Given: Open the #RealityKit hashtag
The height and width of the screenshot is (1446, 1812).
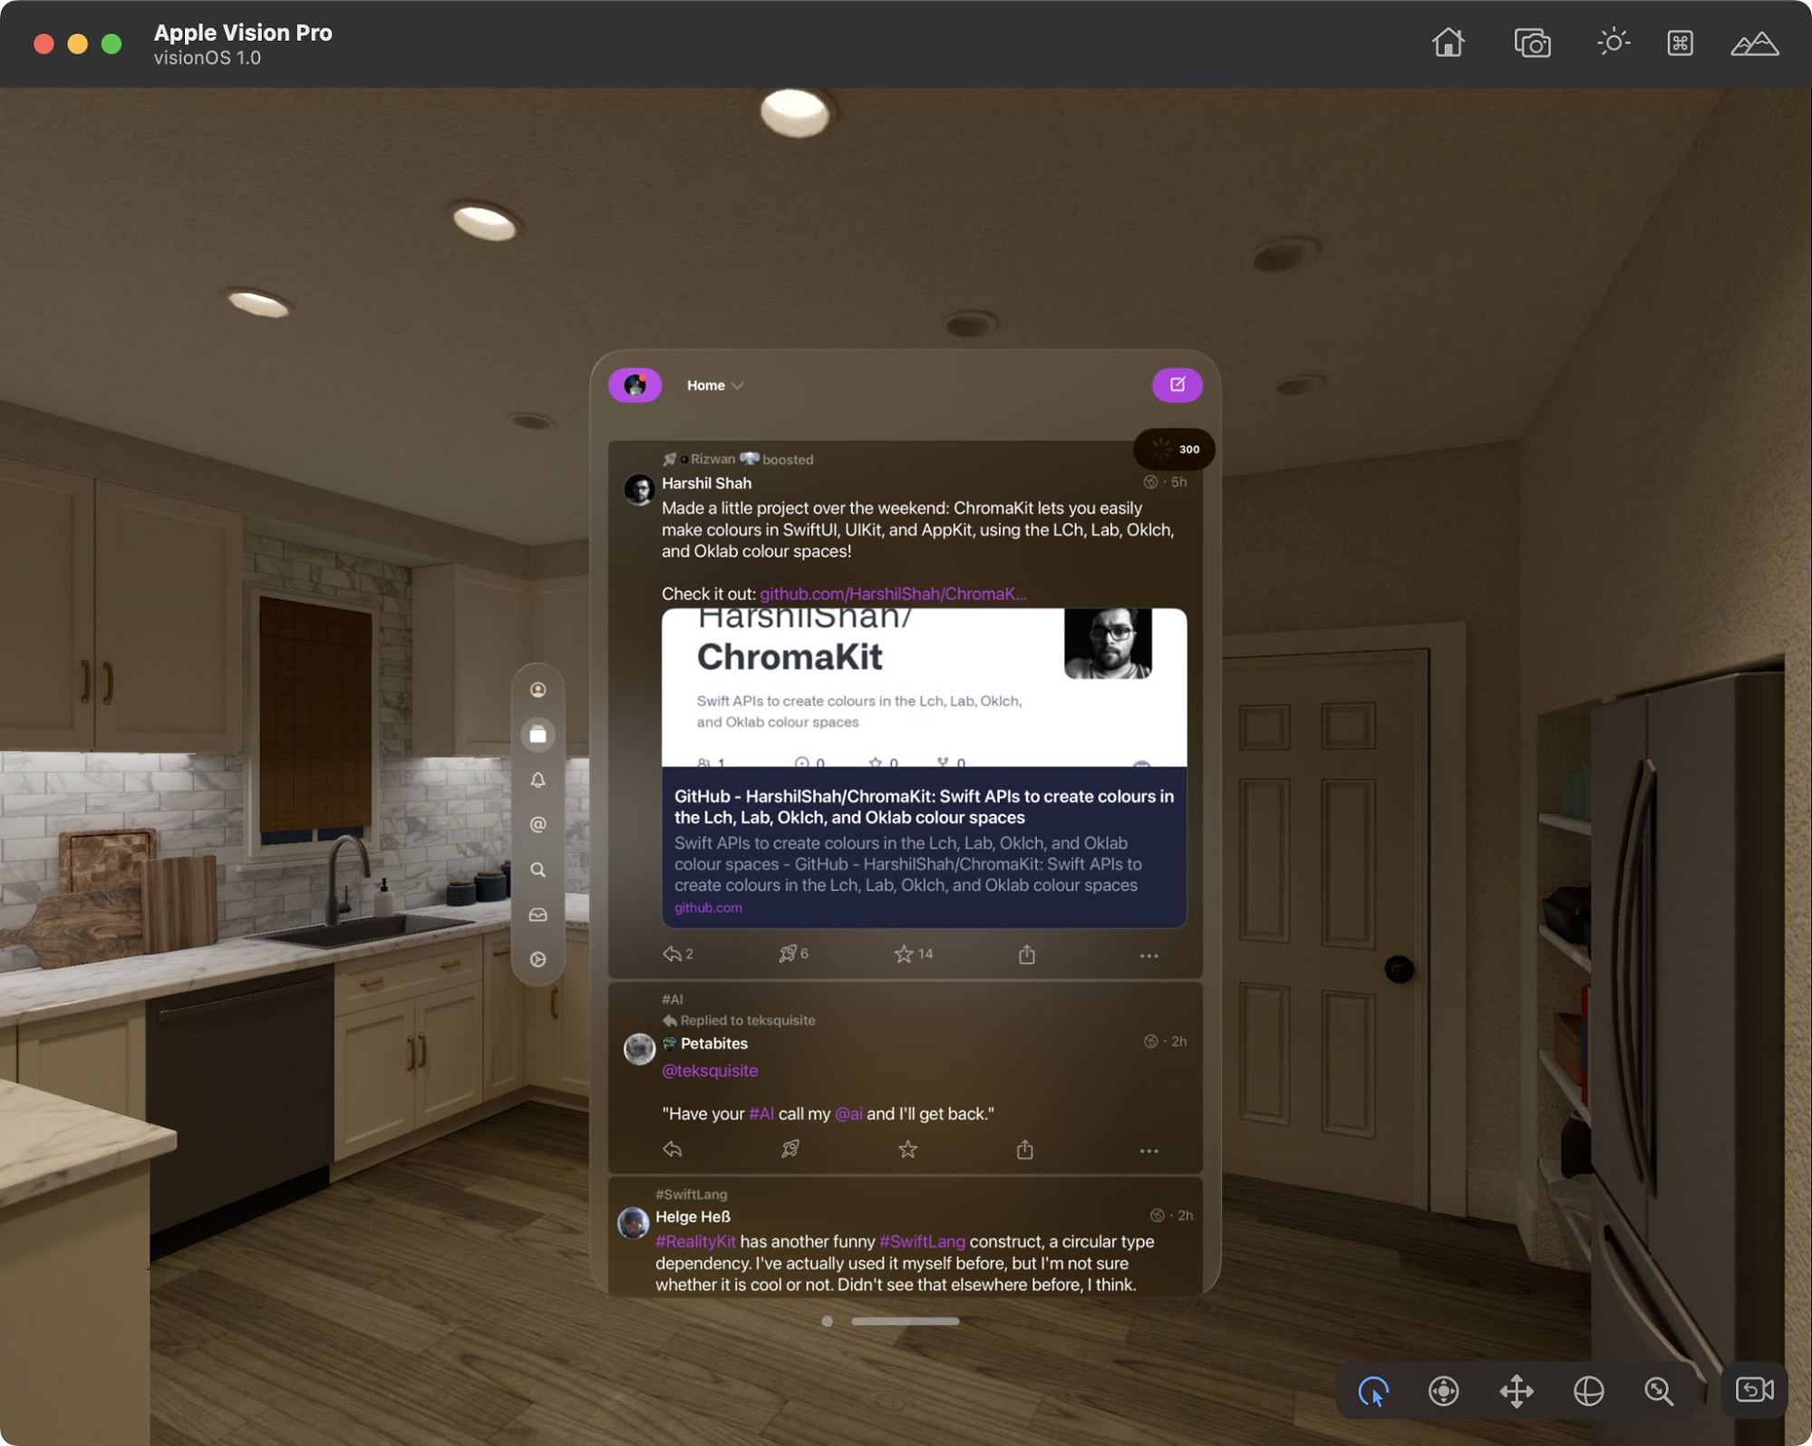Looking at the screenshot, I should 695,1241.
